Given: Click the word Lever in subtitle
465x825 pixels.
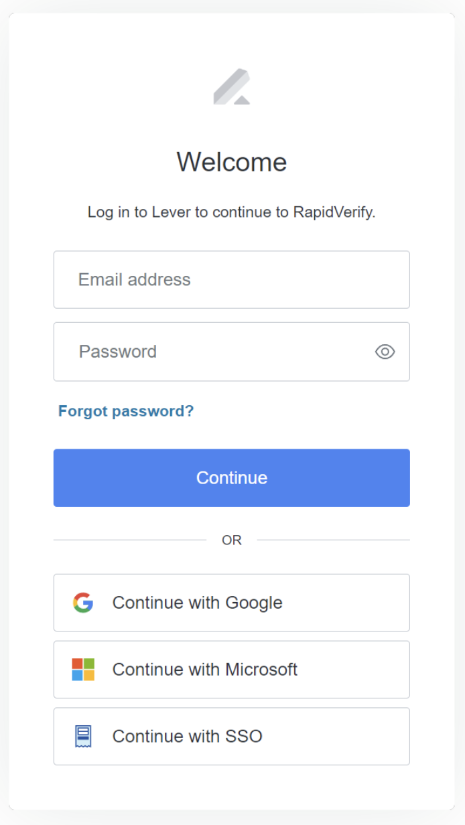Looking at the screenshot, I should 172,212.
